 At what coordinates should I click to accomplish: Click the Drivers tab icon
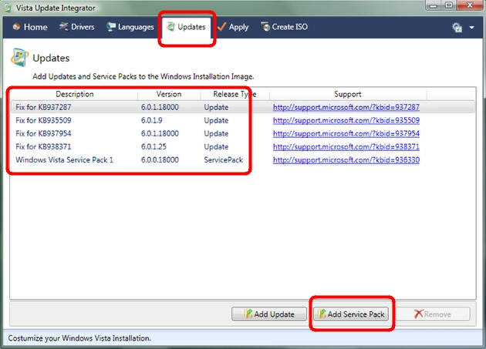(x=64, y=27)
